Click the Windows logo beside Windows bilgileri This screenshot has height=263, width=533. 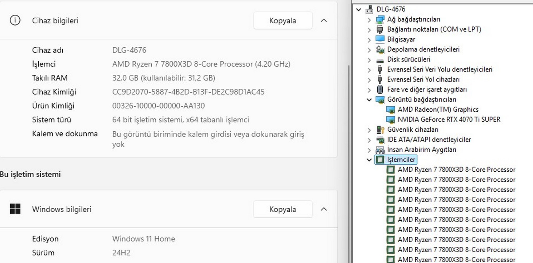point(15,209)
